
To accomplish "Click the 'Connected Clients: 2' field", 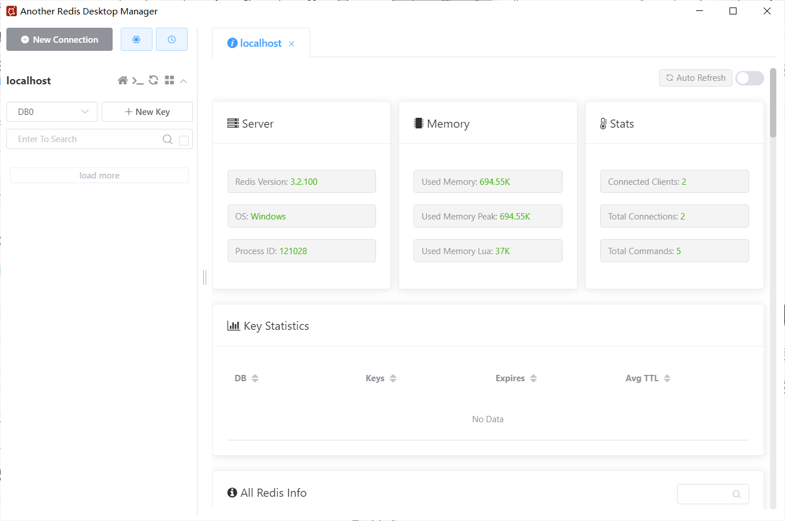I will [675, 181].
